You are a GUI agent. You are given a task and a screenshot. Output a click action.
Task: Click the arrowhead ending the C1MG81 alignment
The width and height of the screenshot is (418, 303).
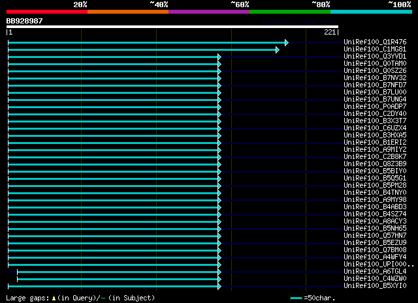278,50
